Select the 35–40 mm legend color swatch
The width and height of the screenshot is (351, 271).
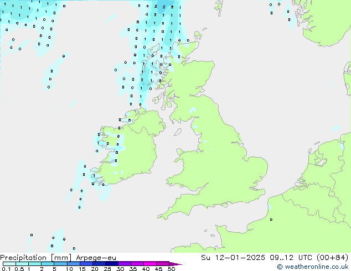coord(137,264)
